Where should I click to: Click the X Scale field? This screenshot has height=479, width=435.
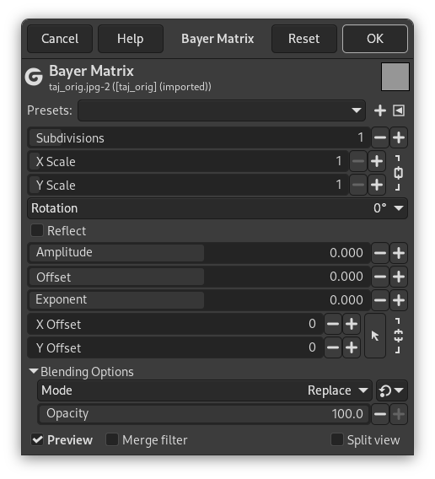[188, 161]
